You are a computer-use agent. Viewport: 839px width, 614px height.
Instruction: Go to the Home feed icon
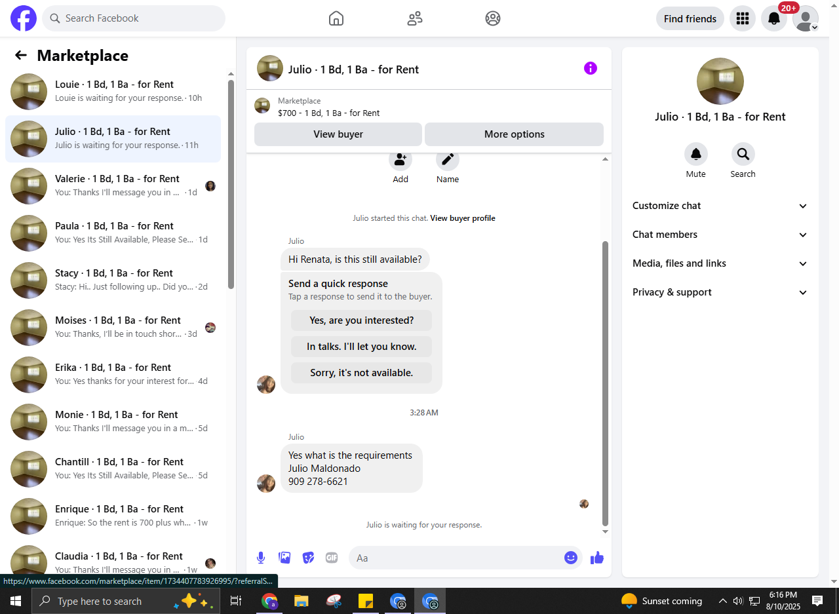336,18
